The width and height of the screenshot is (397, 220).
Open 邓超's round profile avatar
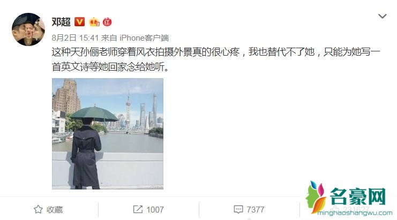coord(28,29)
